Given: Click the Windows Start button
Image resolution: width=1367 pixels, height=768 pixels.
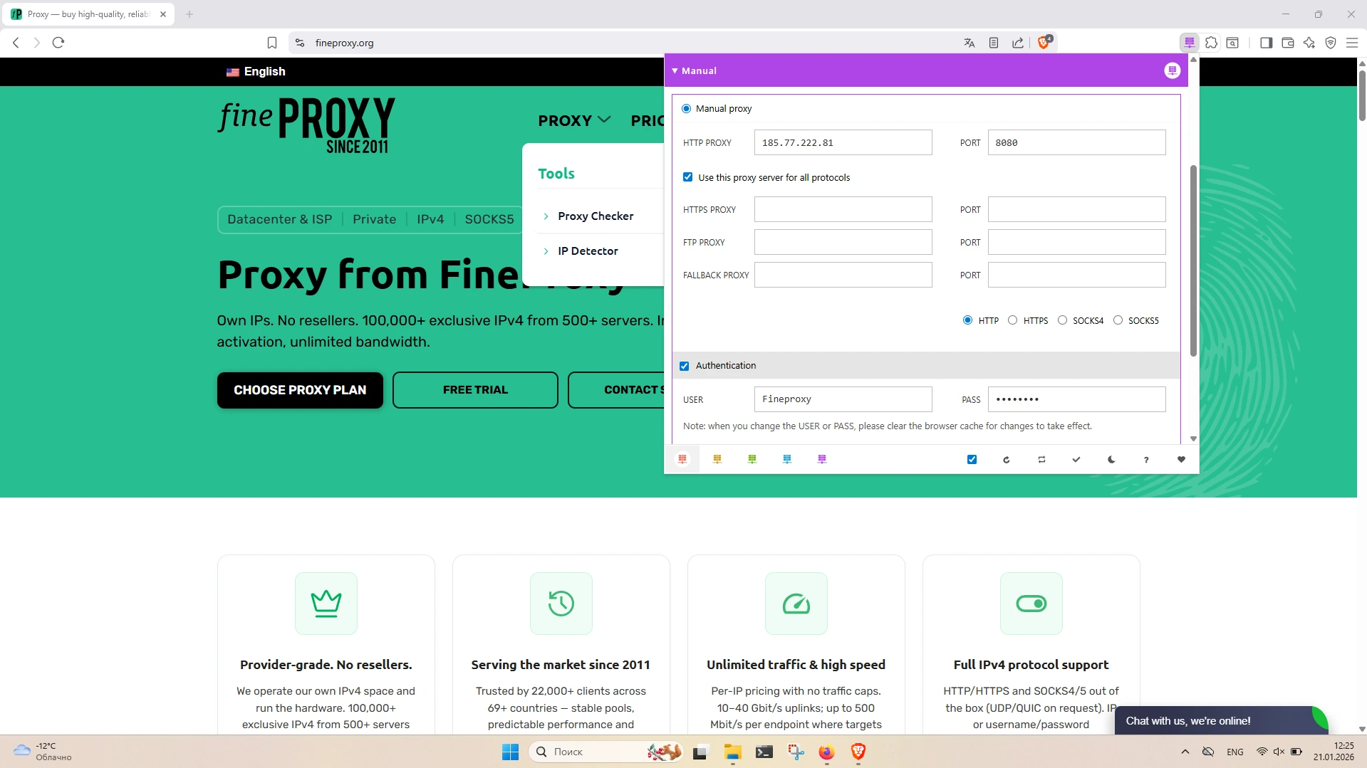Looking at the screenshot, I should (511, 752).
